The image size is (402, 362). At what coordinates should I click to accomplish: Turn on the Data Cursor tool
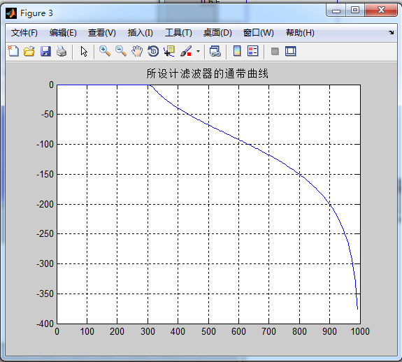click(x=169, y=51)
